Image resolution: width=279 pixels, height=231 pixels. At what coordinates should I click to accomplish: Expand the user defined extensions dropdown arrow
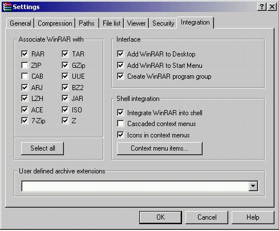(253, 186)
